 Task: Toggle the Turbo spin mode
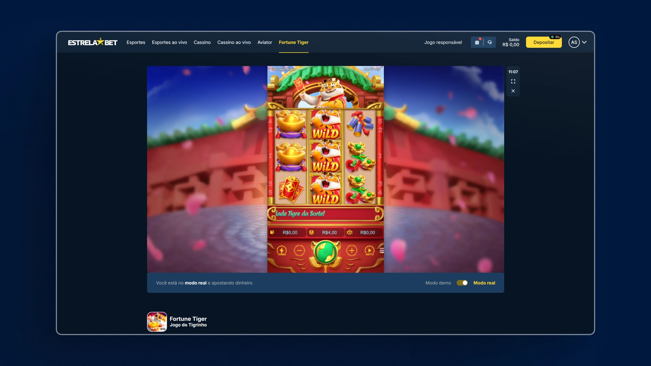tap(281, 251)
